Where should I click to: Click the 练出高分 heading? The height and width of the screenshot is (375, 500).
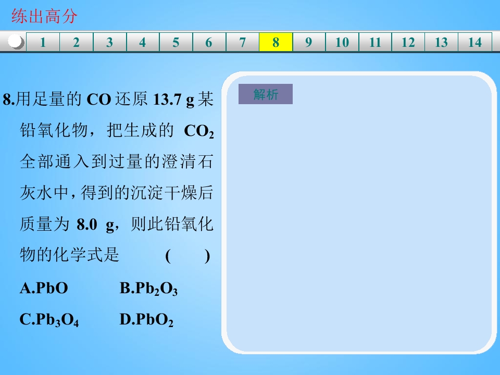coord(44,16)
